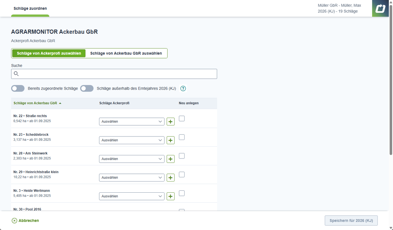Open Auswählen dropdown for Nr. 23 Scheddebrock
This screenshot has width=393, height=230.
coord(132,140)
